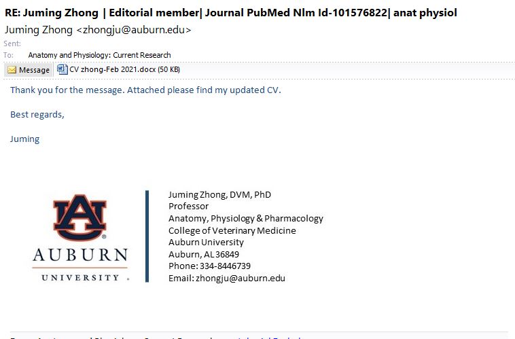Viewport: 515px width, 339px height.
Task: Click the email subject line
Action: tap(231, 12)
